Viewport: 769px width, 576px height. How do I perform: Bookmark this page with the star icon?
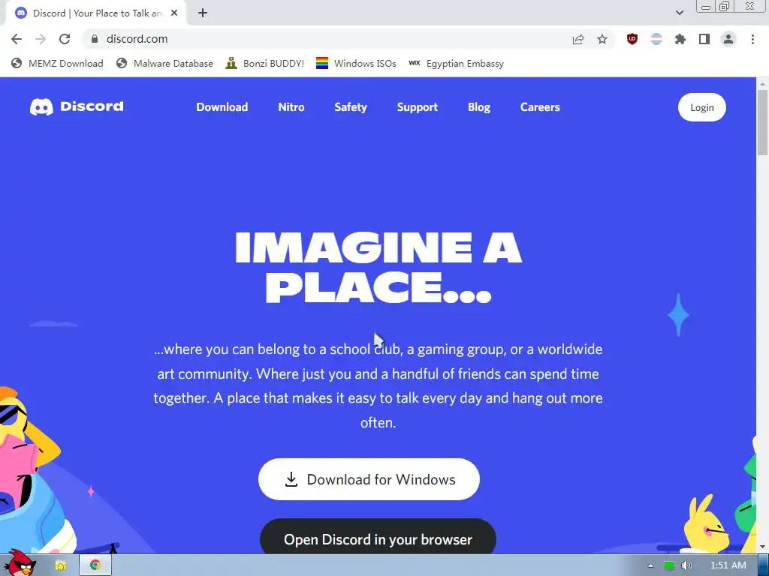602,39
